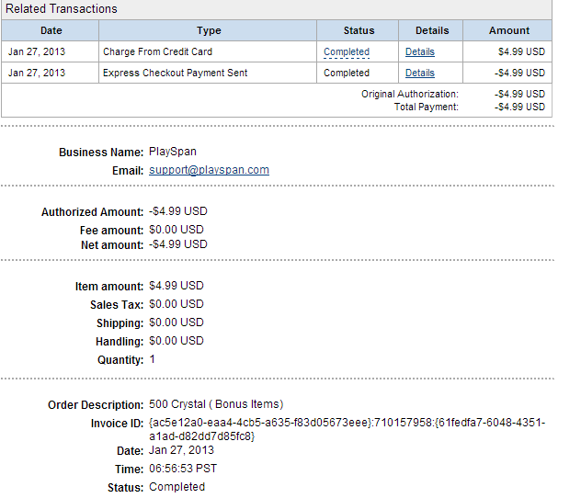Click the Type column header
This screenshot has height=498, width=581.
point(209,30)
